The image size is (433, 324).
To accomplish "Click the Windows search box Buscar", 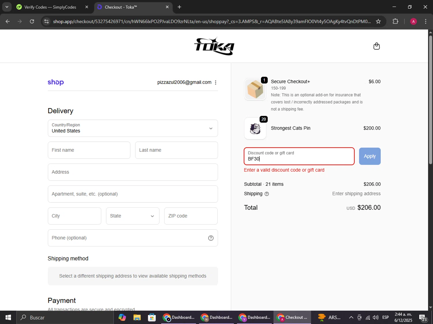I will click(x=65, y=317).
